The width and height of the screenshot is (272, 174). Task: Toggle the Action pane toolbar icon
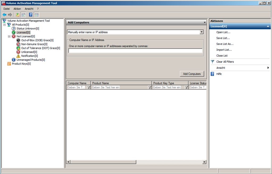[36, 15]
